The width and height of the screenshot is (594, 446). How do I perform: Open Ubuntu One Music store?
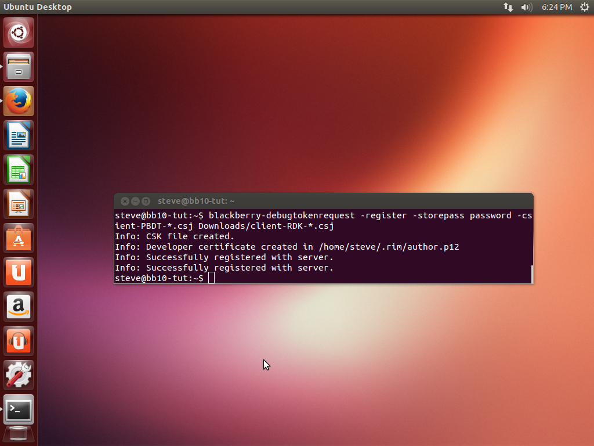[x=19, y=341]
